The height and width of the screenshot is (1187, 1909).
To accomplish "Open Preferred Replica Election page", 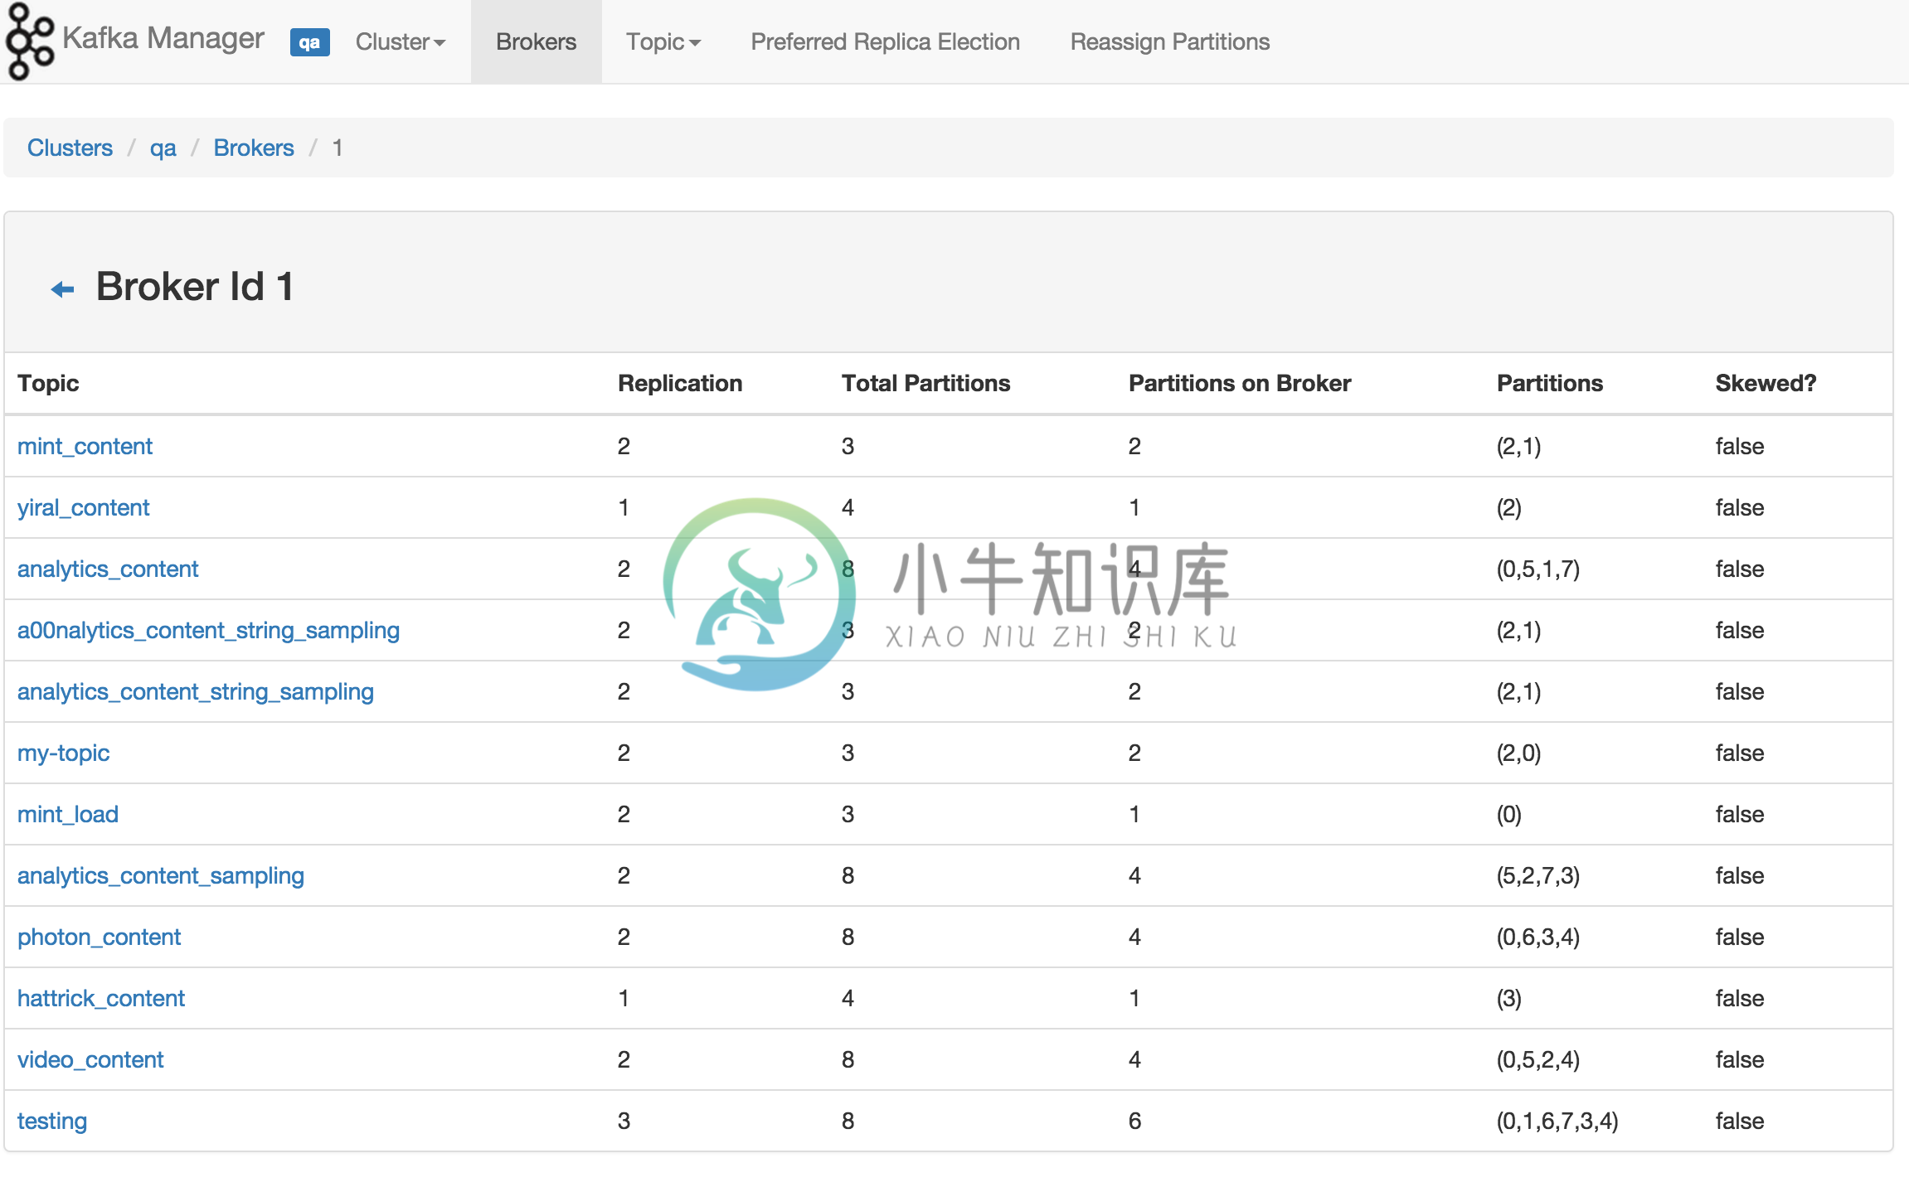I will pyautogui.click(x=885, y=41).
